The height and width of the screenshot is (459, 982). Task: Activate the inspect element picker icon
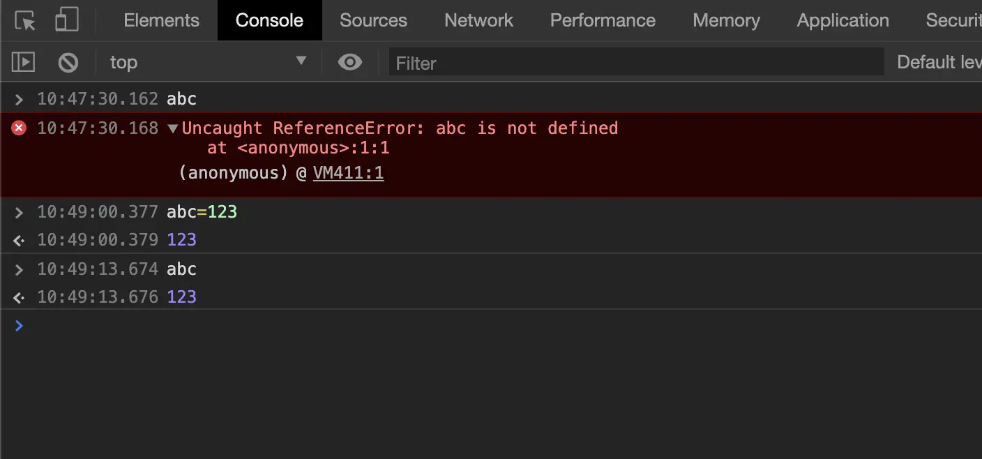coord(25,21)
